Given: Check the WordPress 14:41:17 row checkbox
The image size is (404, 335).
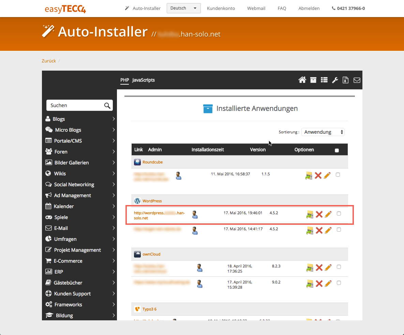Looking at the screenshot, I should [339, 230].
